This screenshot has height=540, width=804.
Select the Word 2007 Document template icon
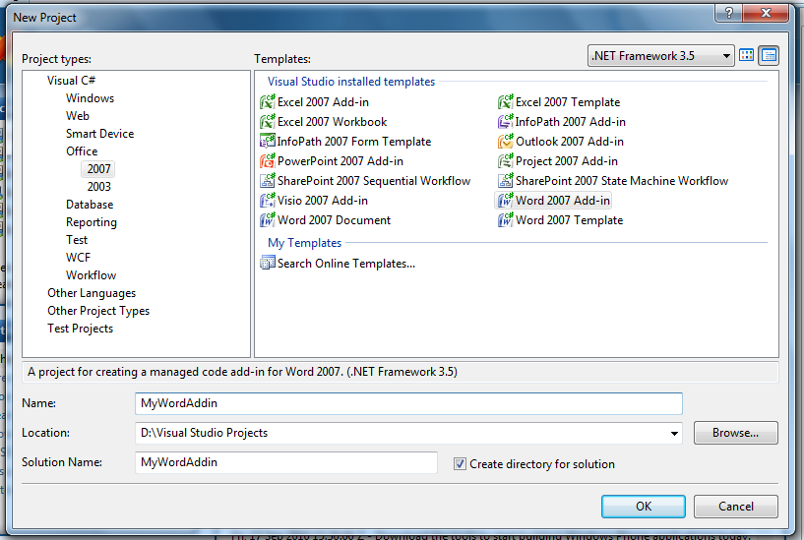tap(267, 219)
